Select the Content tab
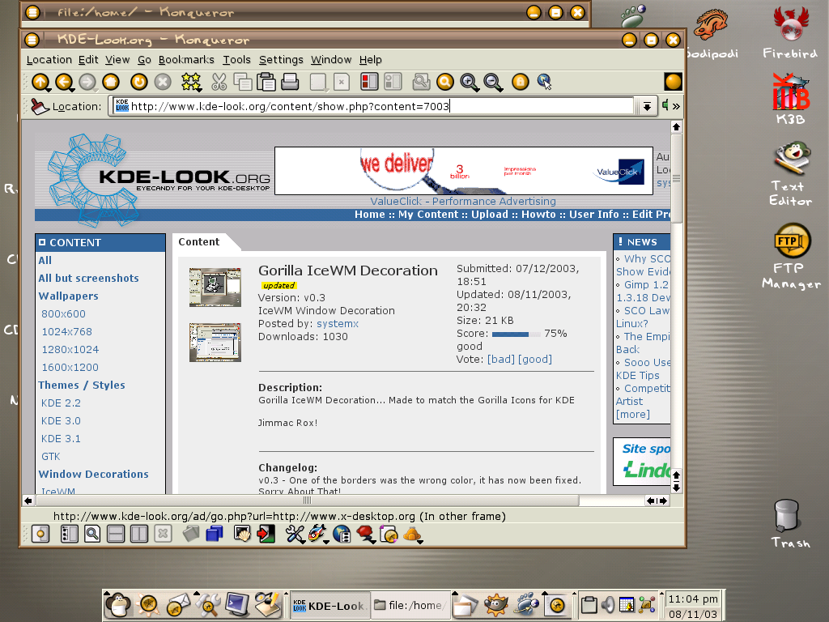Image resolution: width=829 pixels, height=622 pixels. point(199,241)
